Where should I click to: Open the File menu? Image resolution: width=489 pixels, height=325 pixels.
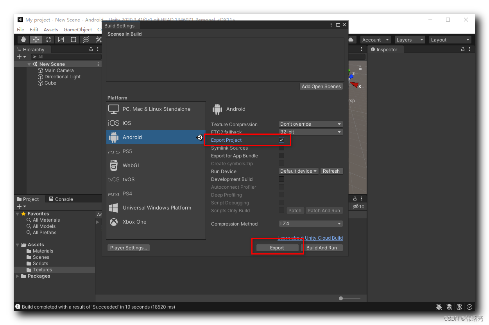point(21,30)
